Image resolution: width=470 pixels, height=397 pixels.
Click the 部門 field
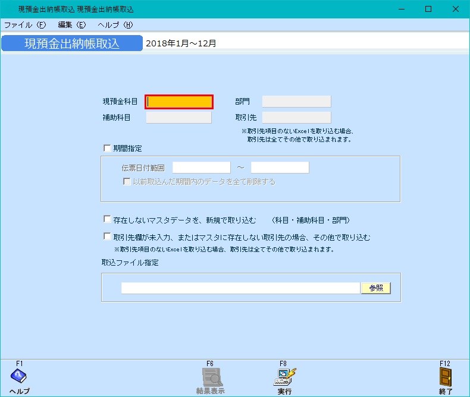296,101
